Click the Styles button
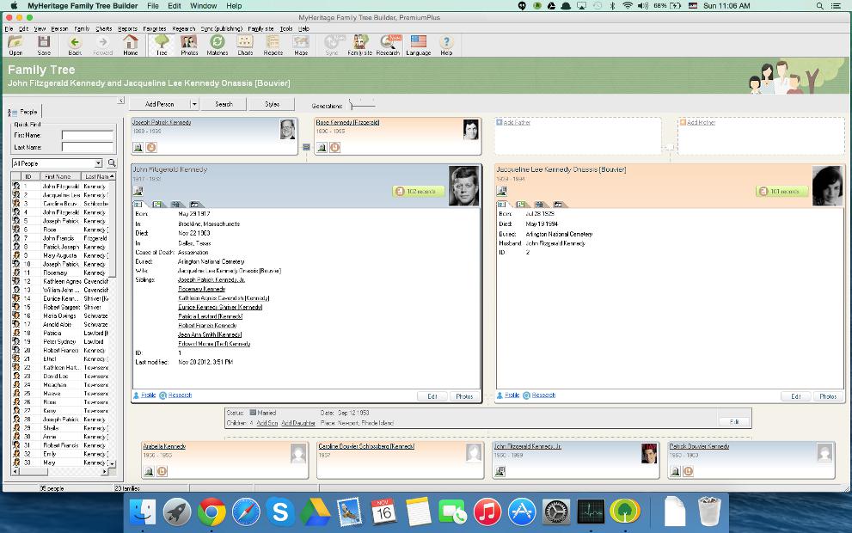Image resolution: width=852 pixels, height=533 pixels. click(x=273, y=104)
